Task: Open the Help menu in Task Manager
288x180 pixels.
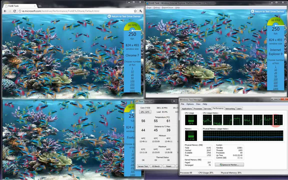Action: pyautogui.click(x=205, y=104)
